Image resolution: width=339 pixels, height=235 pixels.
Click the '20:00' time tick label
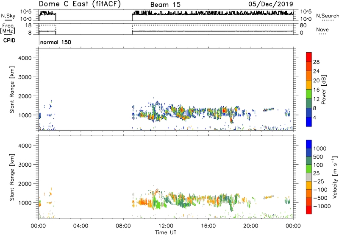pos(251,226)
